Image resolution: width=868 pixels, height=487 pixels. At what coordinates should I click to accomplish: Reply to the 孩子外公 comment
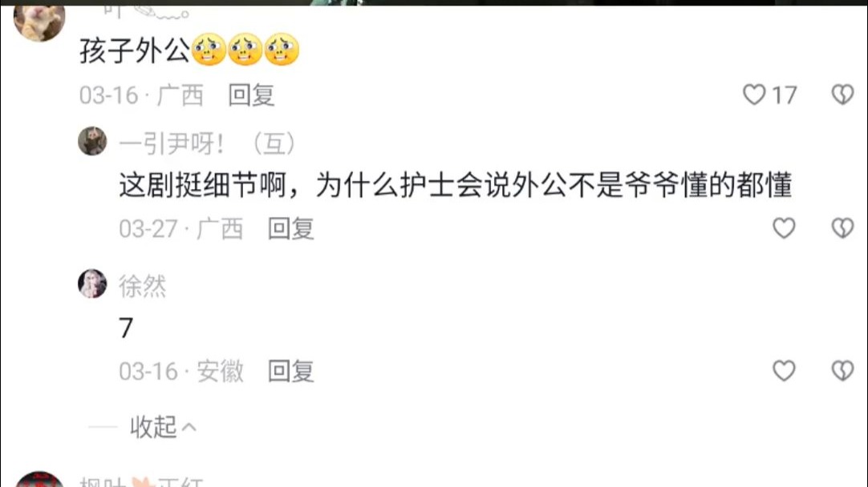[251, 95]
